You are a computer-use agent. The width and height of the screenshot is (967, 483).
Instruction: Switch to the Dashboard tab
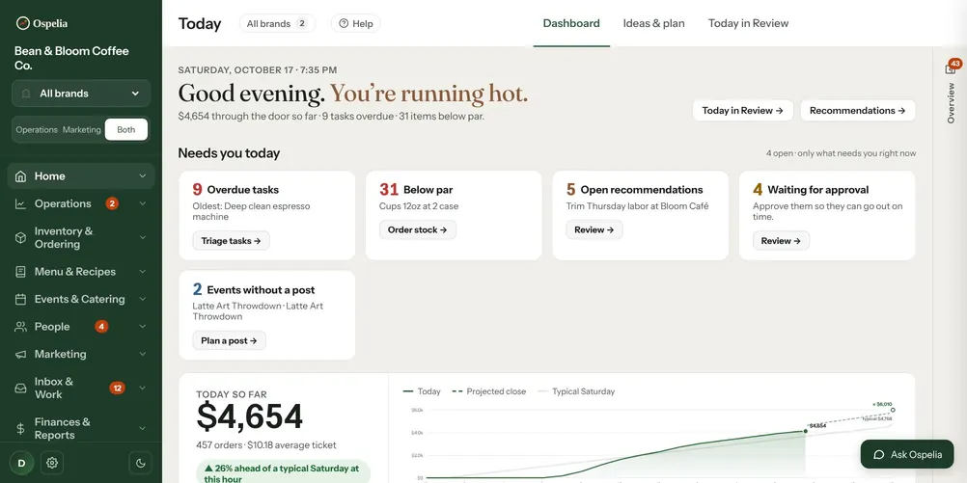571,23
